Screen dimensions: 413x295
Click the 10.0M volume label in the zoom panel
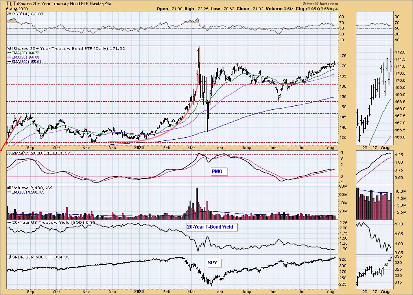[x=401, y=192]
